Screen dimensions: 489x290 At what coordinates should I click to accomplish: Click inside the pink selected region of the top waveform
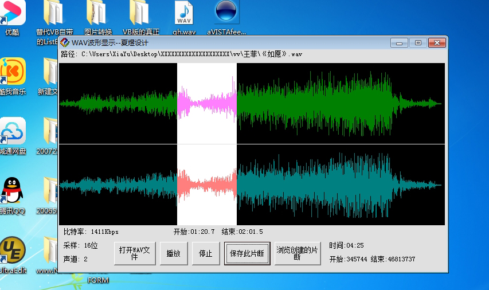[206, 103]
